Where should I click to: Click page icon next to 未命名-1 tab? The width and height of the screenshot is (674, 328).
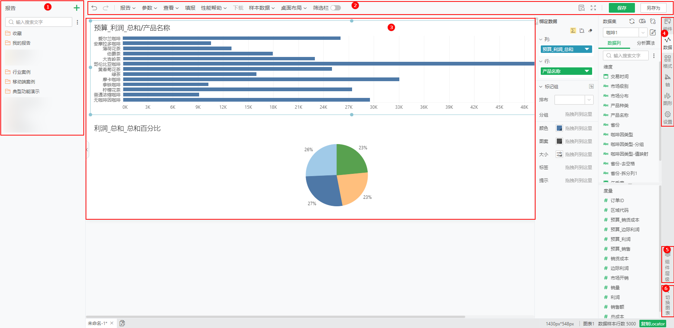pos(122,323)
